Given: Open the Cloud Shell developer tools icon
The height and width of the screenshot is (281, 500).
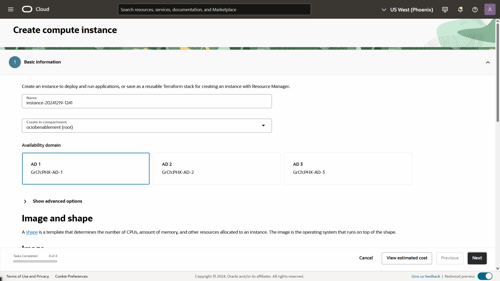Looking at the screenshot, I should point(445,10).
